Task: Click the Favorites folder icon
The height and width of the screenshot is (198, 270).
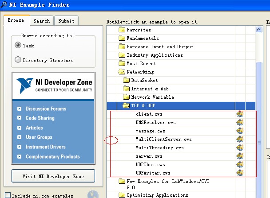Action: [x=122, y=30]
